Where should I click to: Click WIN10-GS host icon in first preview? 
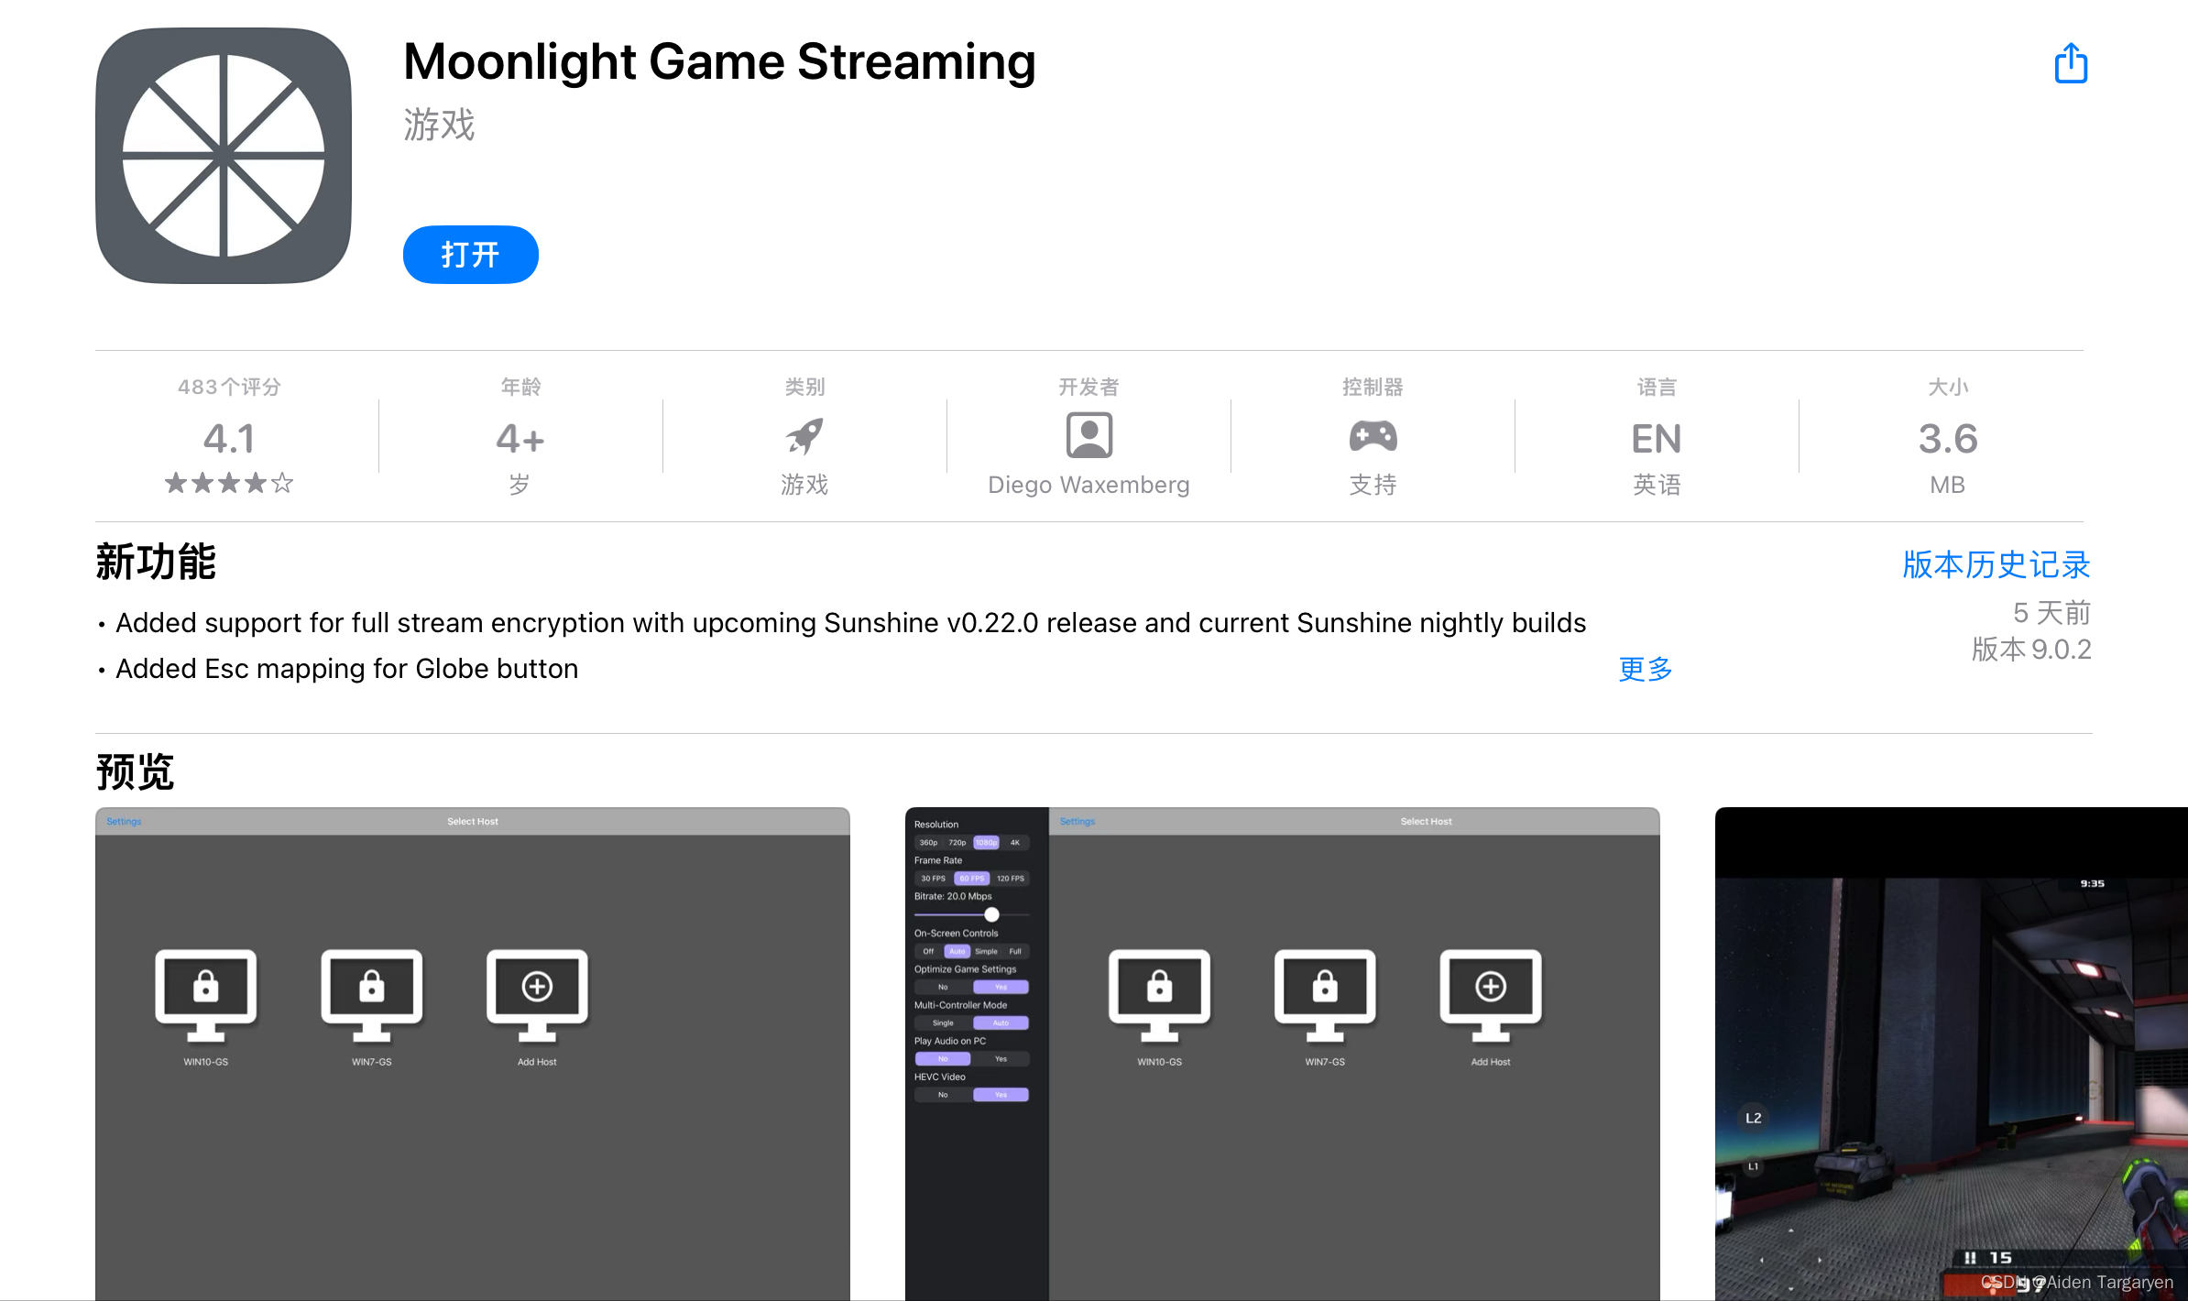click(206, 996)
